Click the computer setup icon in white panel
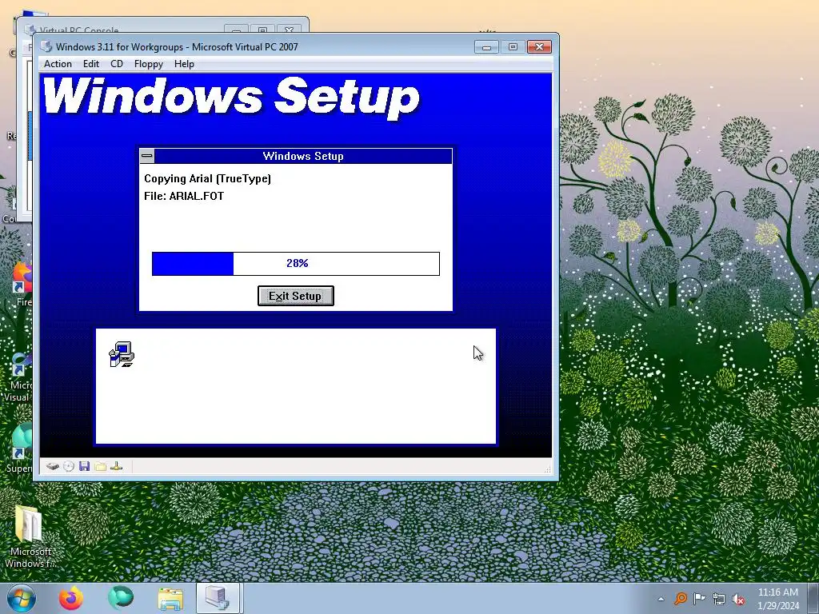Viewport: 819px width, 614px height. click(x=122, y=354)
